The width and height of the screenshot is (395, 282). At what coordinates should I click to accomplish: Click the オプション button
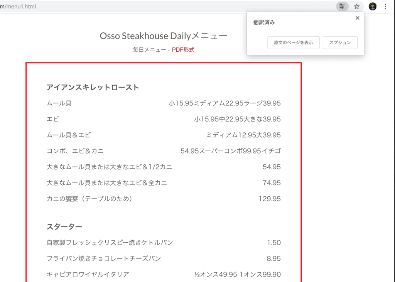click(x=340, y=42)
